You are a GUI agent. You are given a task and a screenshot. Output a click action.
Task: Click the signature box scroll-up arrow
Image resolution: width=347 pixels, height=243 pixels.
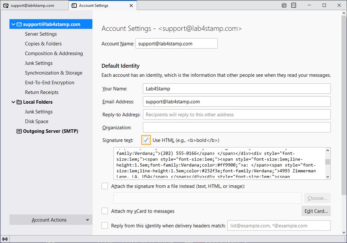(x=328, y=151)
